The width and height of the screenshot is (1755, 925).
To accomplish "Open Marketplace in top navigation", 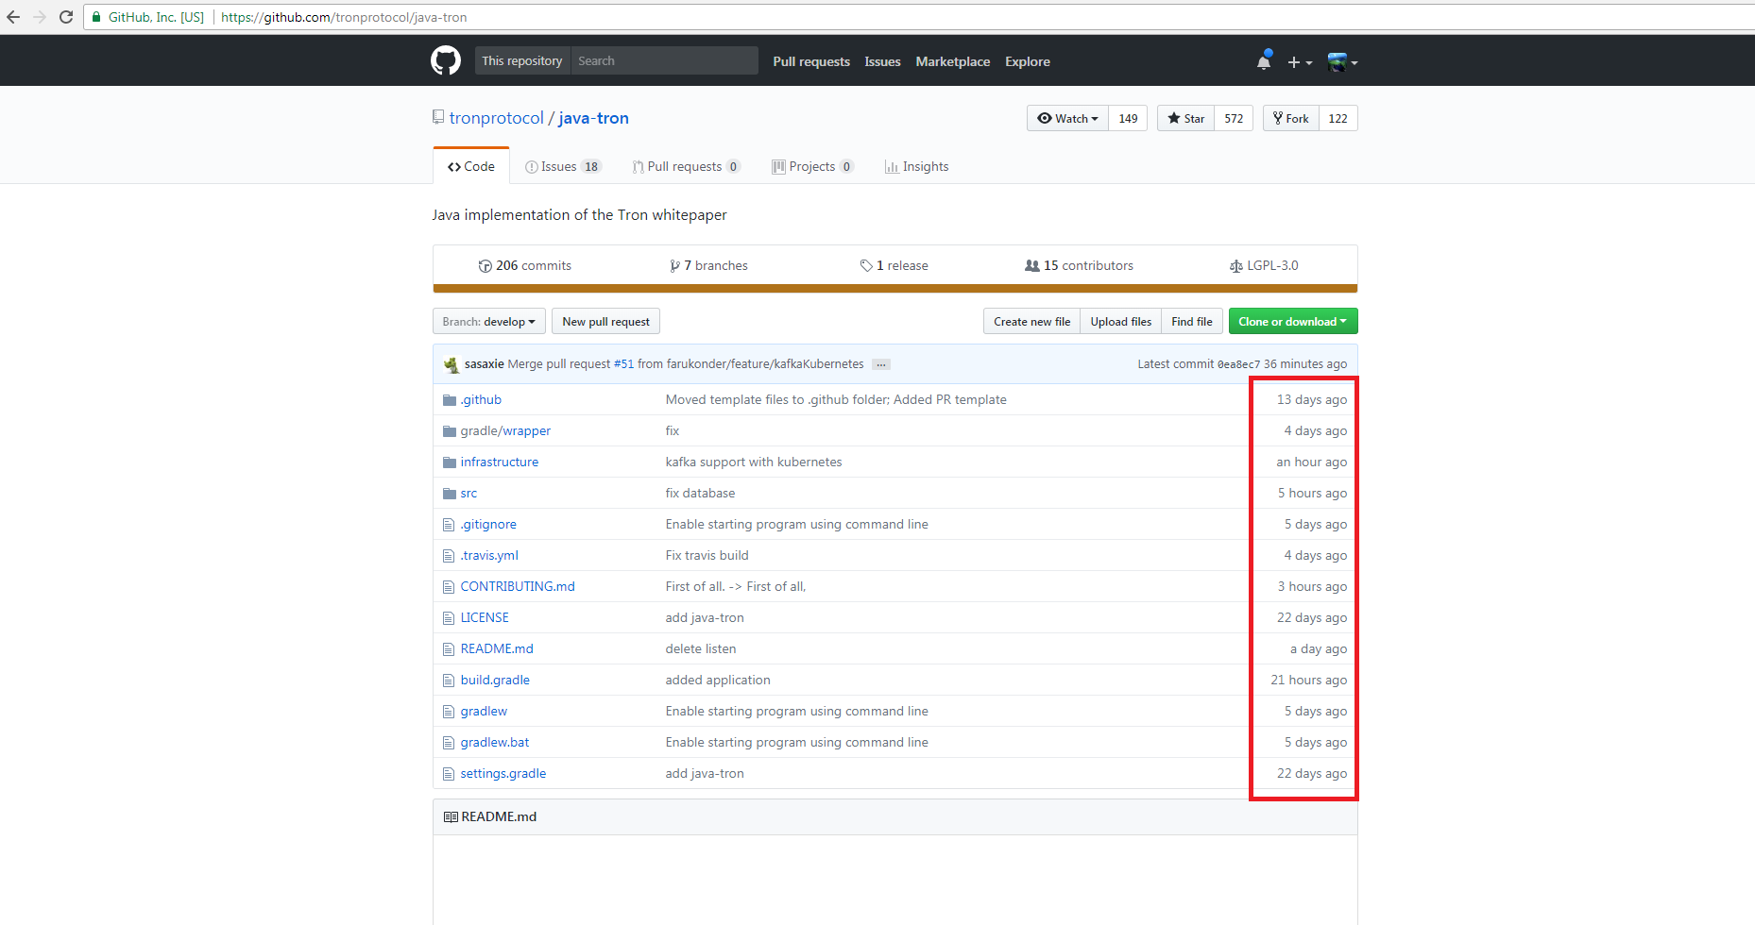I will coord(953,61).
